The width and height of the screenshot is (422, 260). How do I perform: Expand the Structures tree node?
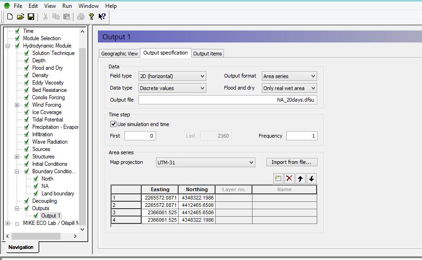pyautogui.click(x=17, y=157)
